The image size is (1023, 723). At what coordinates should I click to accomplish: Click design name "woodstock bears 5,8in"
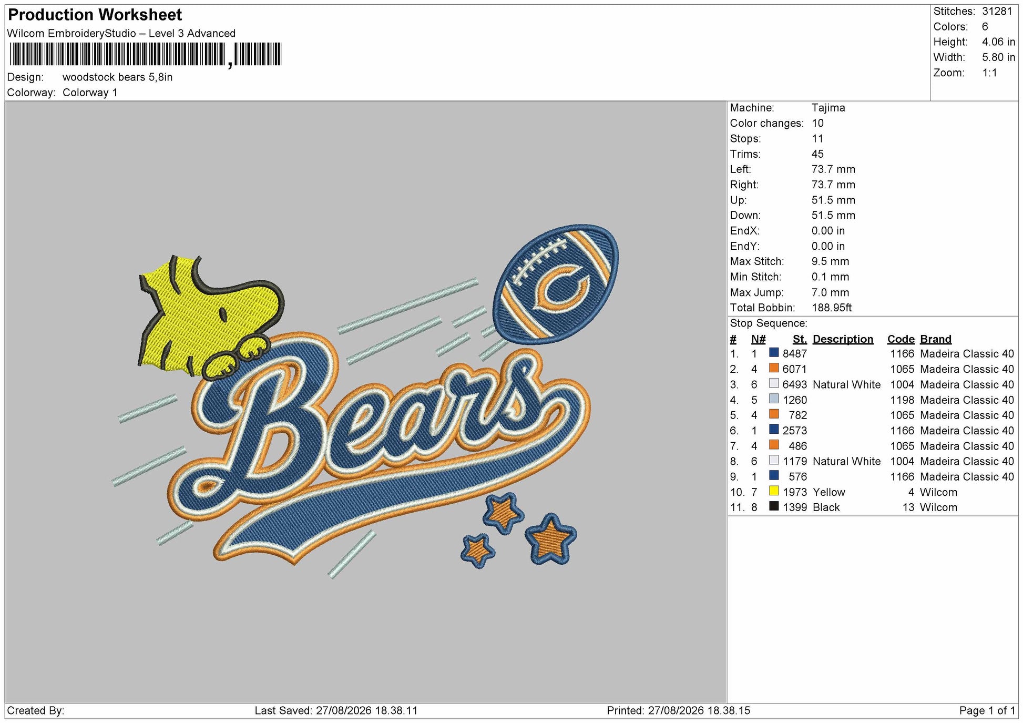click(x=118, y=77)
